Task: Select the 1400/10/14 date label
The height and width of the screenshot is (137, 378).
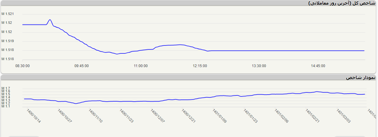Action: (x=34, y=116)
